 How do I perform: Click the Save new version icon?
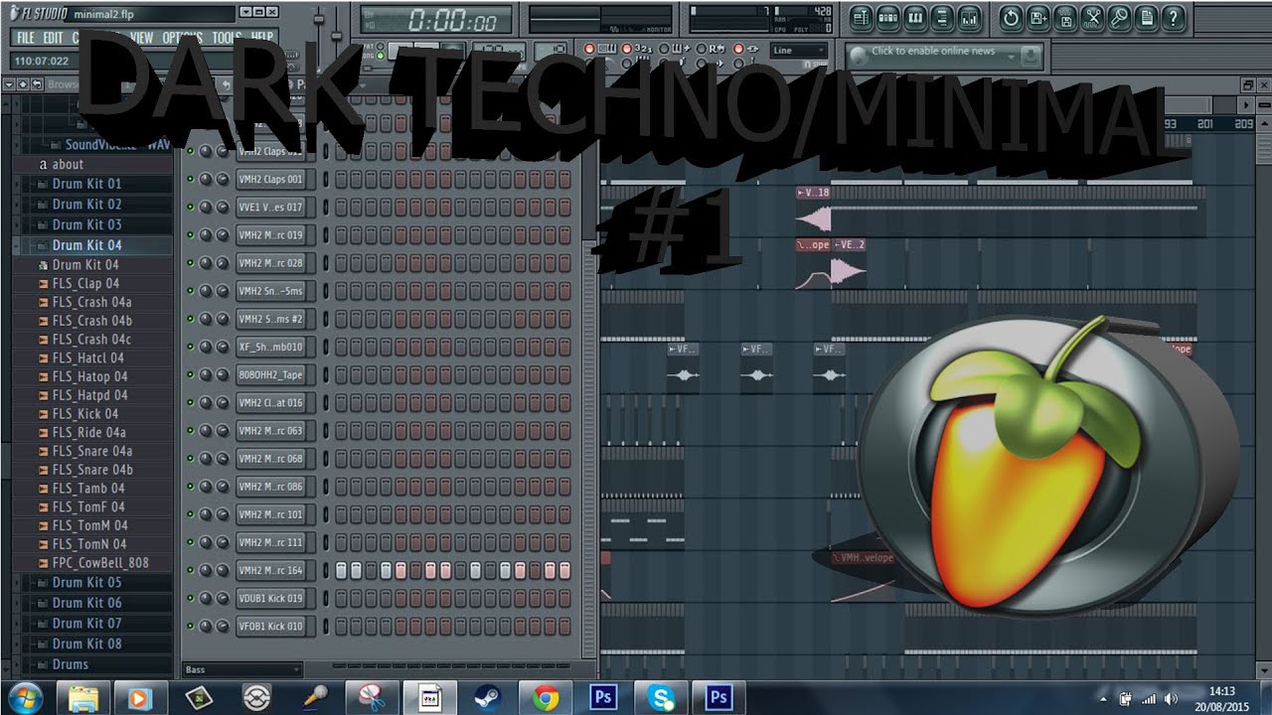1038,17
